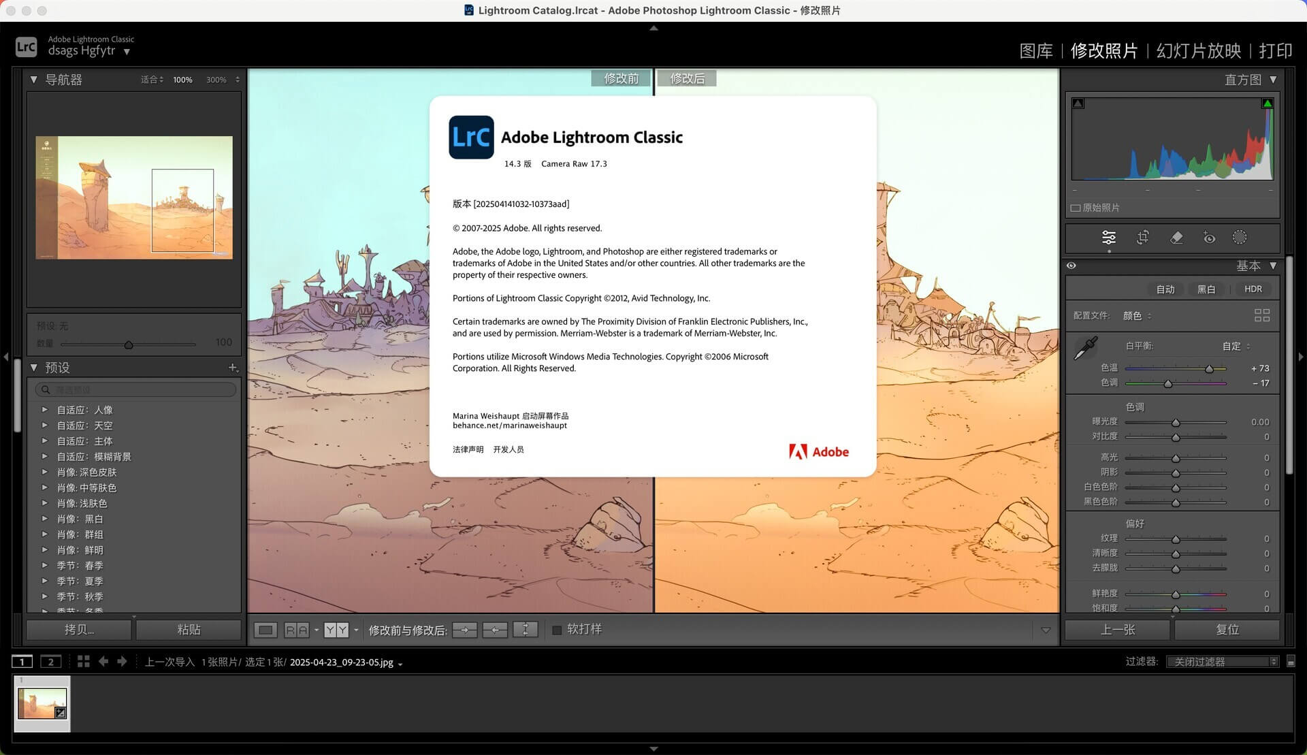Toggle the filter lock switch icon

[1291, 662]
